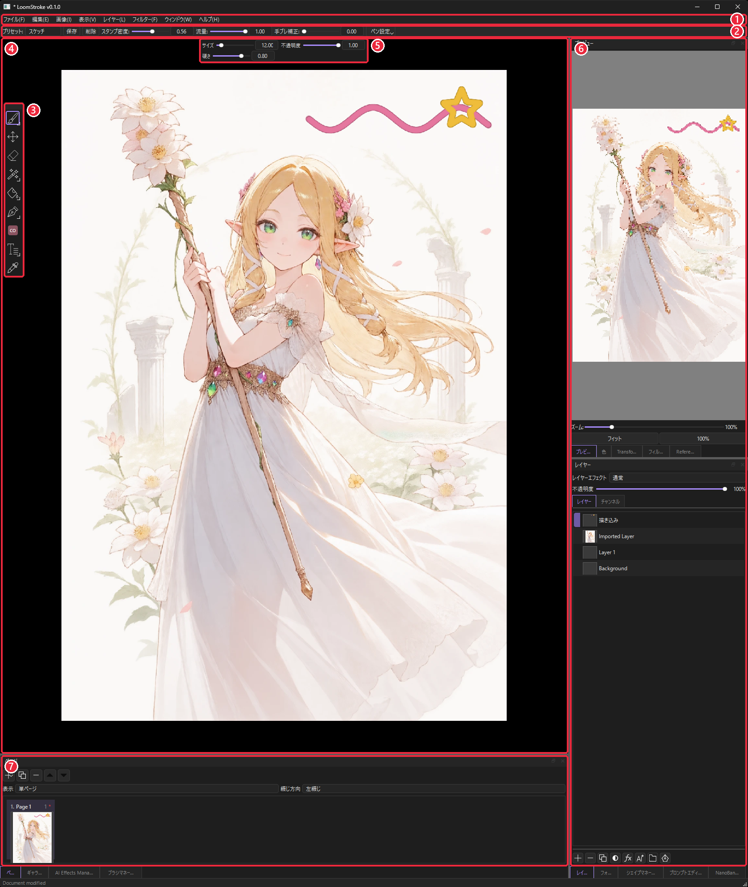
Task: Duplicate layer using overlapping squares icon
Action: pyautogui.click(x=603, y=858)
